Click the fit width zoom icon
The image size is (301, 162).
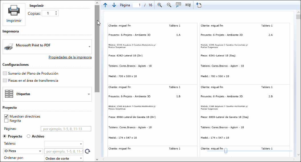[188, 5]
